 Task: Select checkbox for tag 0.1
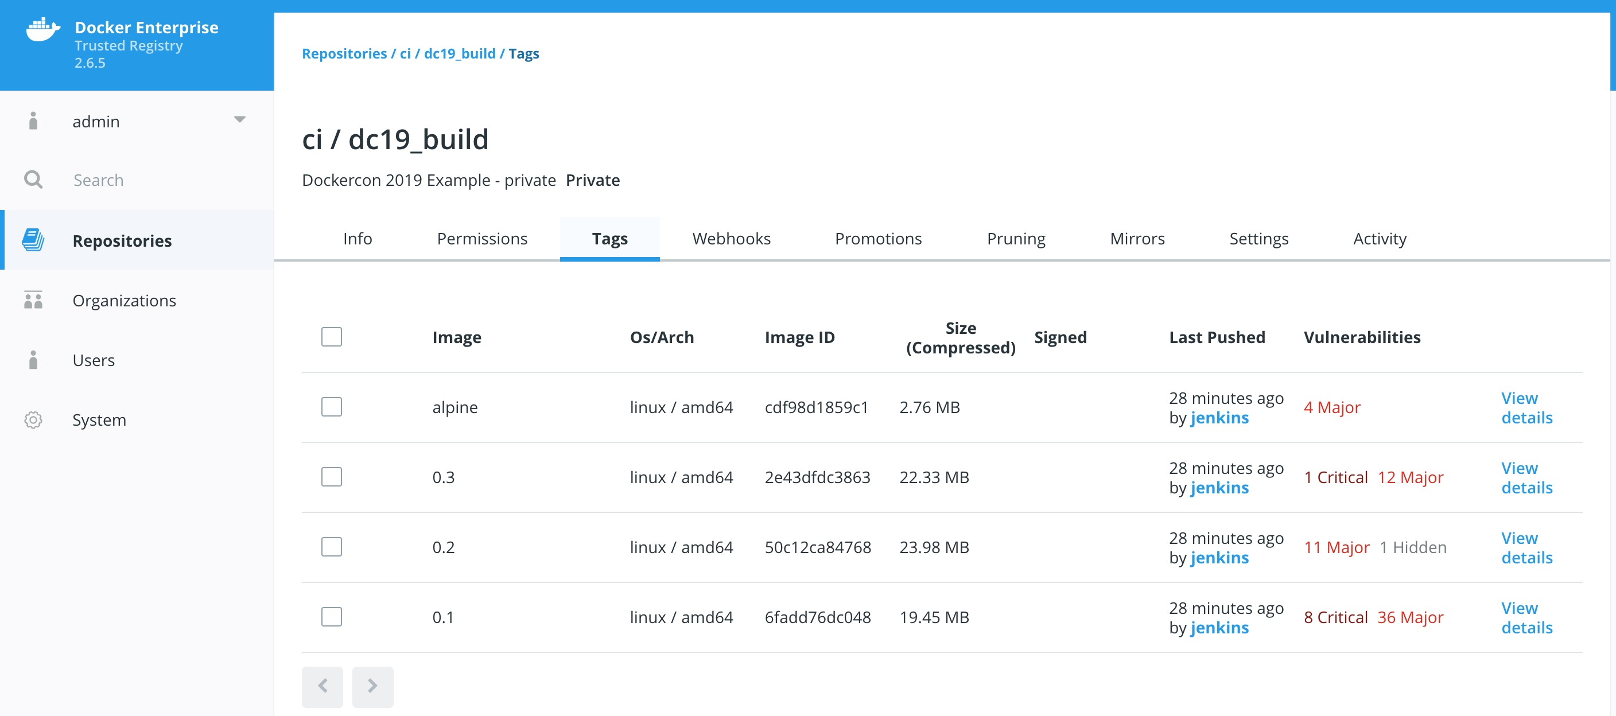click(x=331, y=617)
